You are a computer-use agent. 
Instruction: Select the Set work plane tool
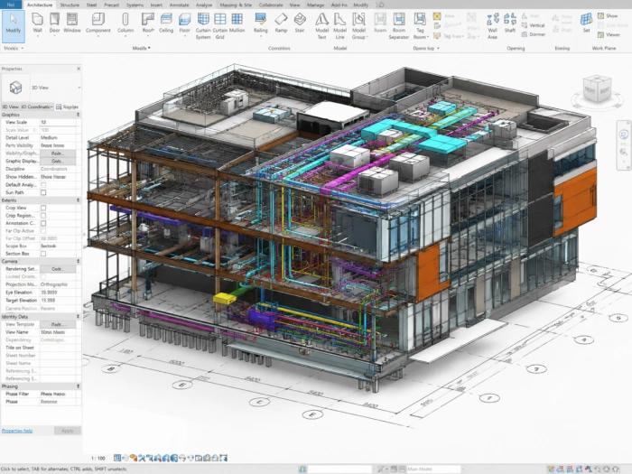click(x=586, y=23)
